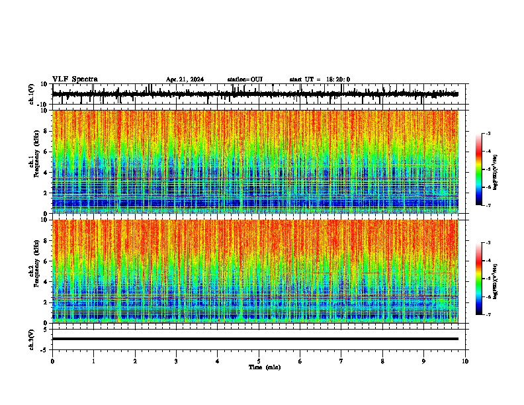Click the date "Apr. 21, 2024"

click(x=185, y=79)
